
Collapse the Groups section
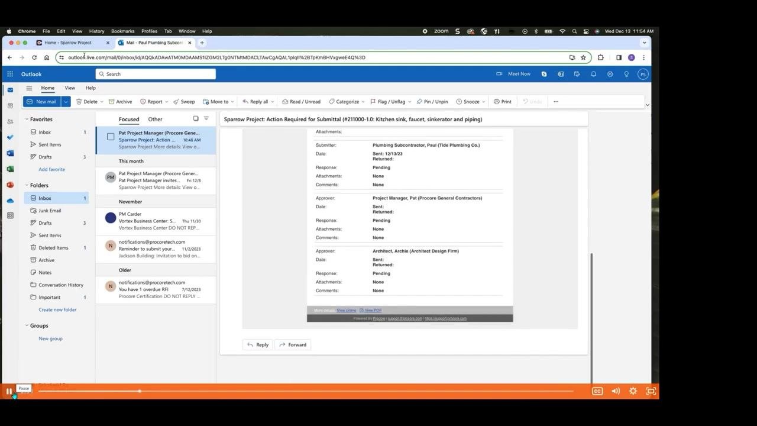[x=27, y=326]
